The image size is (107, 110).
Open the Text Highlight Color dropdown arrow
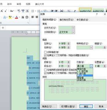[x=13, y=17]
